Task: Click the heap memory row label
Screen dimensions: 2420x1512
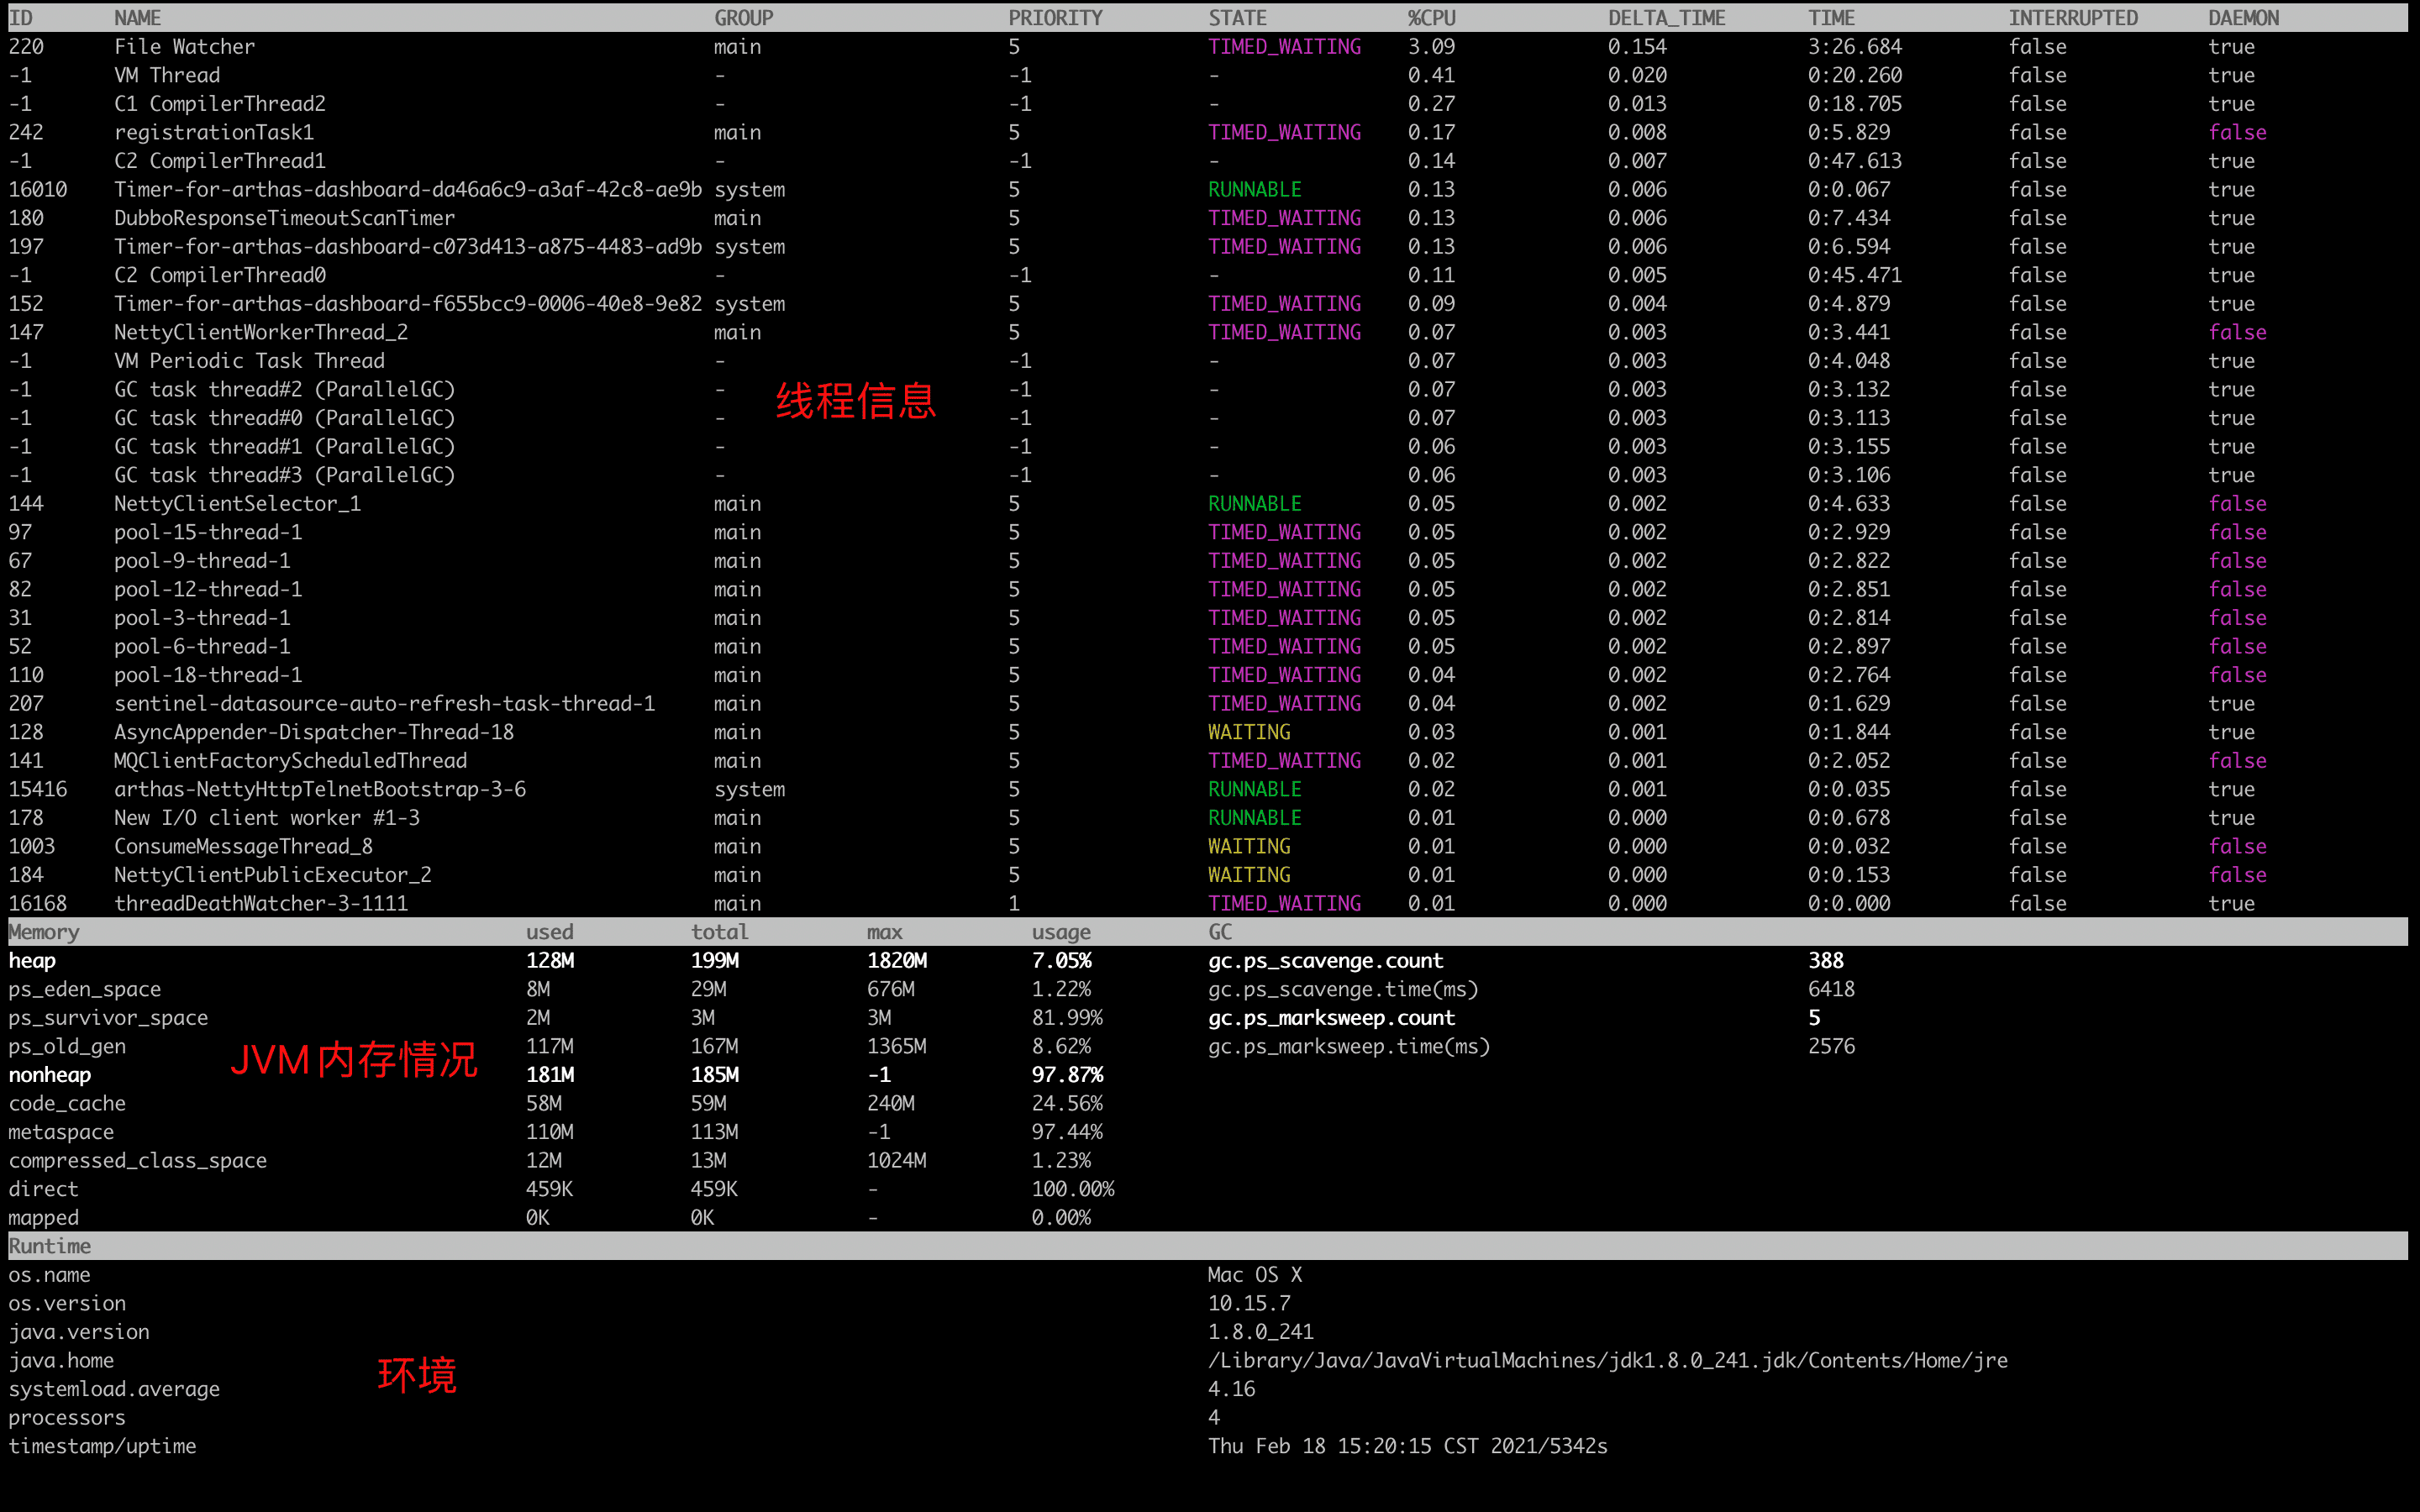Action: [x=32, y=961]
